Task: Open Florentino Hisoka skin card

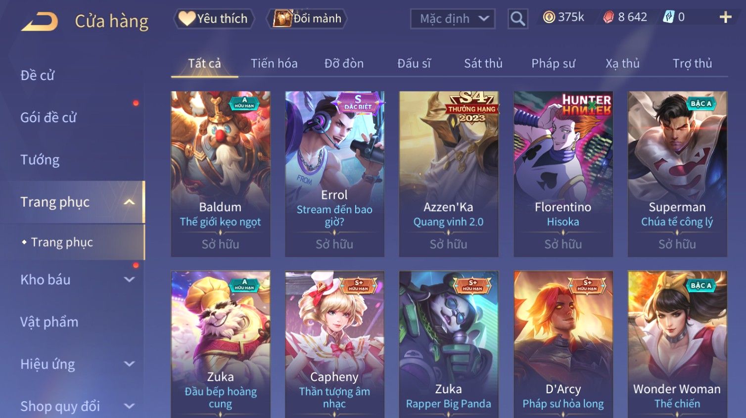Action: click(x=563, y=174)
